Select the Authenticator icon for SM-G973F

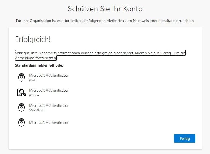21,107
